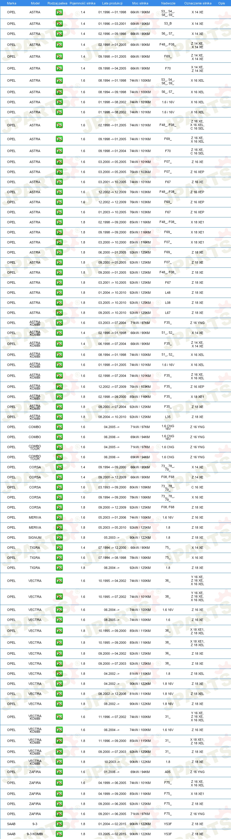This screenshot has height=839, width=231.
Task: Select the 08.2004 -> 10.2010 production years cell
Action: [112, 417]
